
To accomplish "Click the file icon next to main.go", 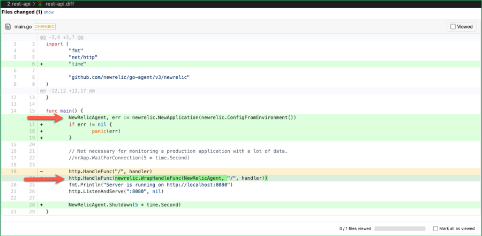I will tap(8, 26).
